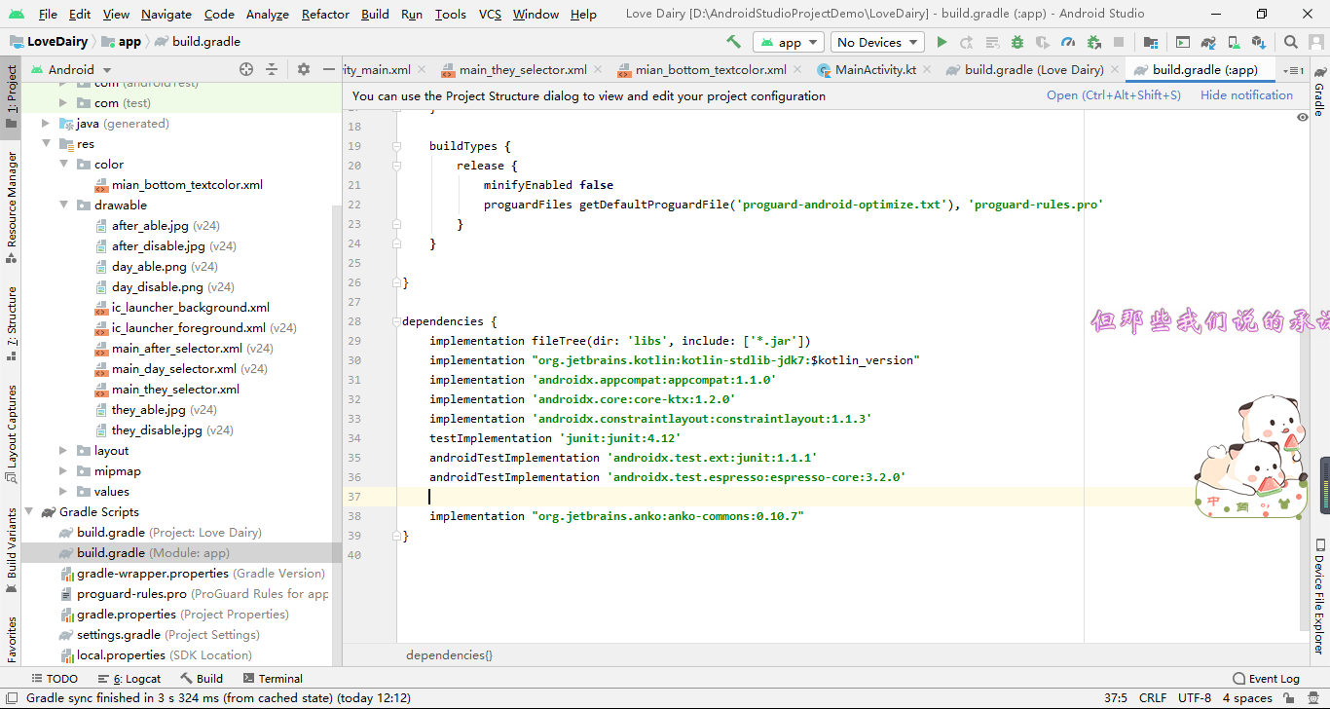Click the Apply Code Changes icon
This screenshot has width=1330, height=709.
click(992, 42)
